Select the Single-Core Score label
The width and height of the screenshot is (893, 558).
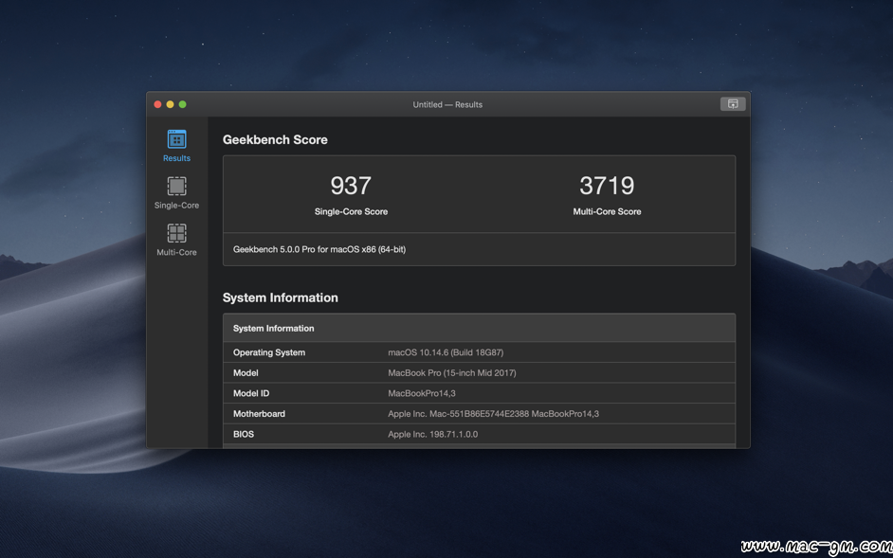click(351, 211)
